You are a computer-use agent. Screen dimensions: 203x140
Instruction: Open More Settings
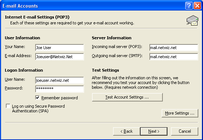(180, 113)
